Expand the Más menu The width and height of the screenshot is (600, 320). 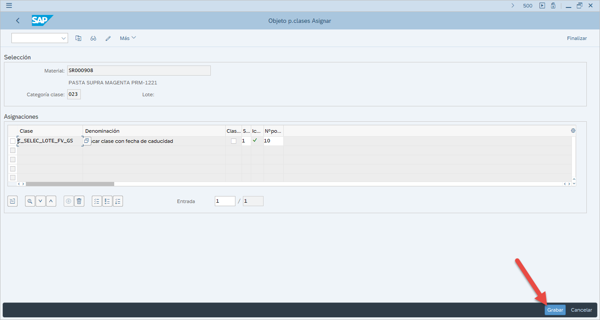(x=128, y=38)
